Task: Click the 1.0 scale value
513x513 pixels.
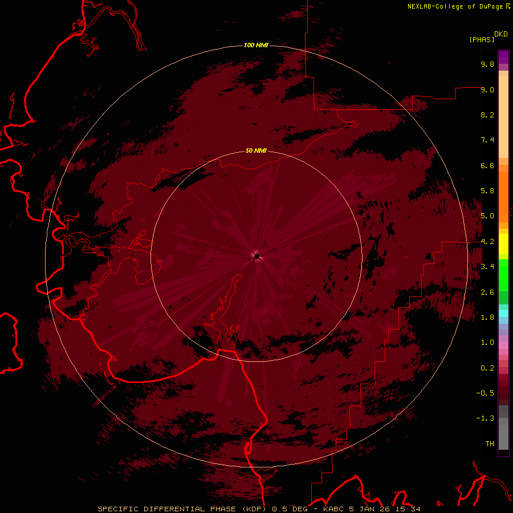Action: (487, 343)
